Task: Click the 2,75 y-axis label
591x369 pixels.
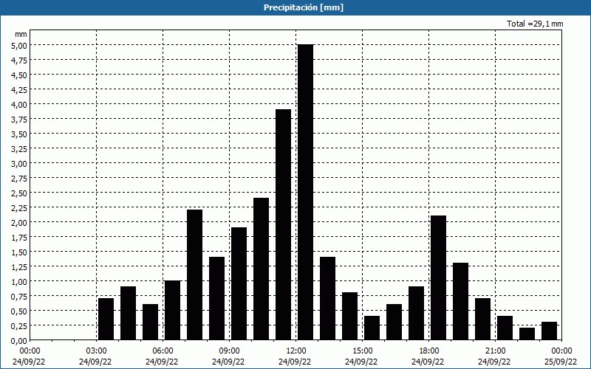Action: 19,178
